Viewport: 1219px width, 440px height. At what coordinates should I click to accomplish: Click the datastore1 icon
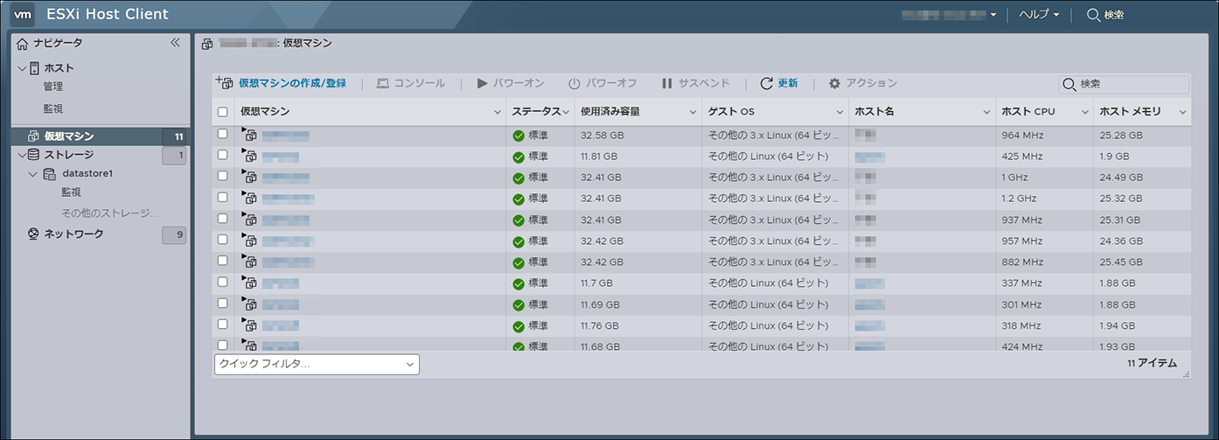[x=49, y=174]
